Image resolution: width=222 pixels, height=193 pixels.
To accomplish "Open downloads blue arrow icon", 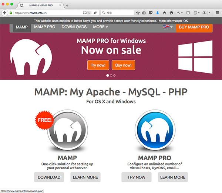I will tap(158, 13).
